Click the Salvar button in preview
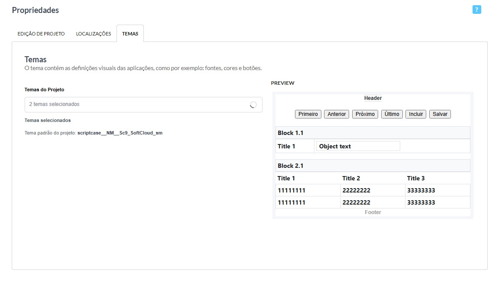The width and height of the screenshot is (499, 282). [x=440, y=114]
